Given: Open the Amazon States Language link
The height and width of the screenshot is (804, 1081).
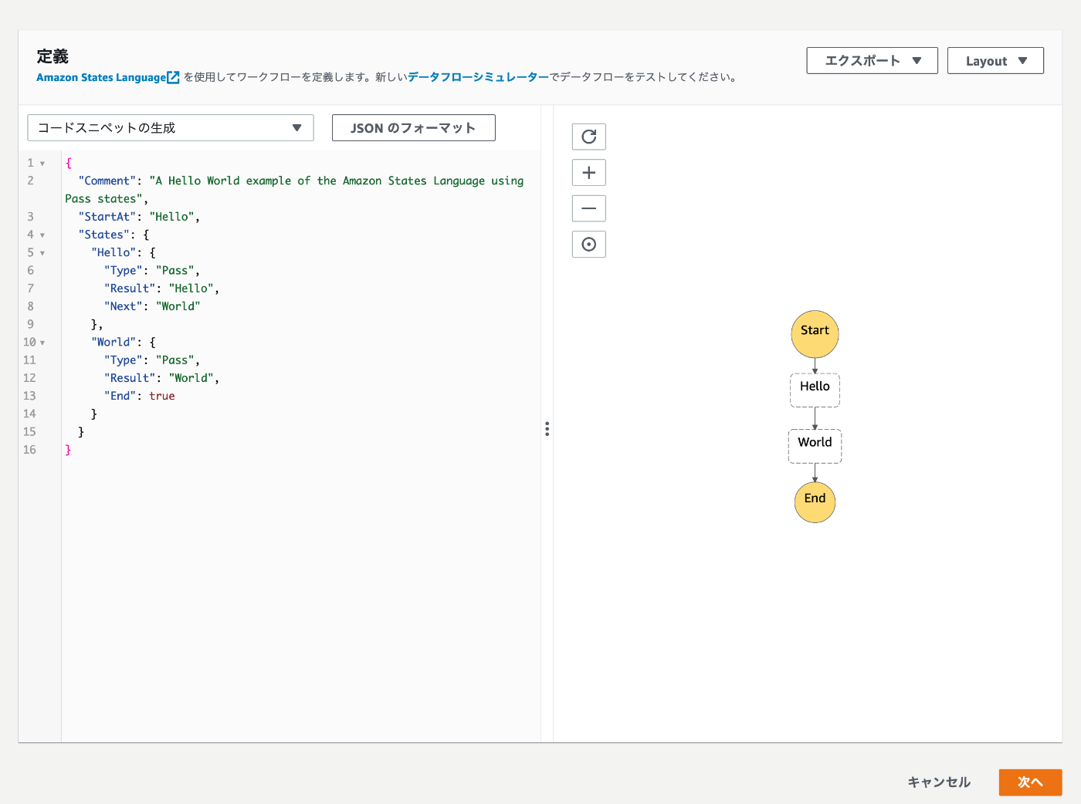Looking at the screenshot, I should (x=101, y=77).
